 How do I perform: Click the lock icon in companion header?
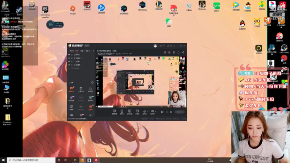(x=169, y=53)
